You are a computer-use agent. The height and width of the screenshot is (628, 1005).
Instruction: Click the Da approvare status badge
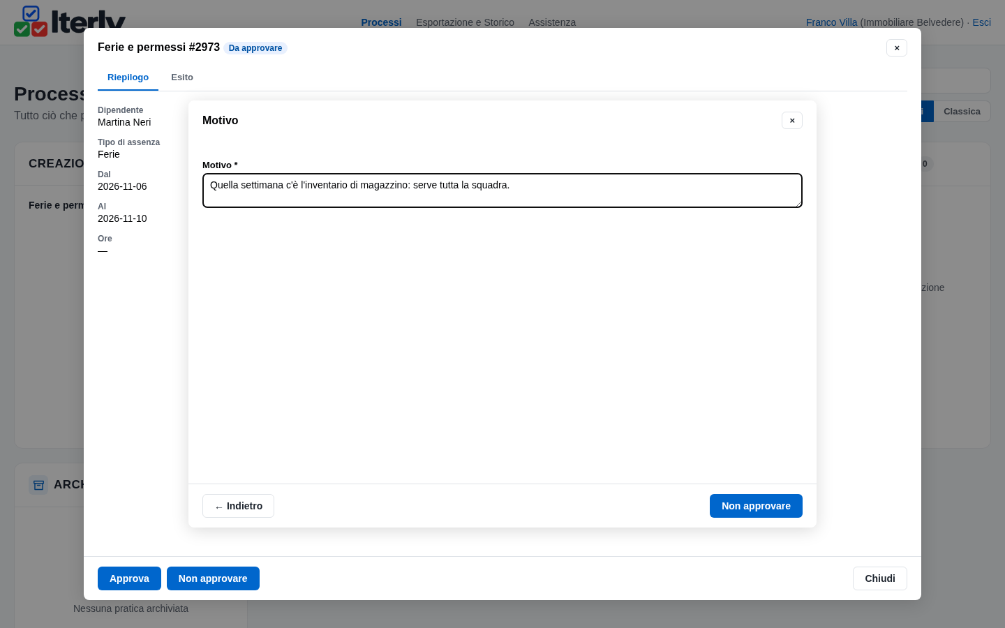[255, 48]
